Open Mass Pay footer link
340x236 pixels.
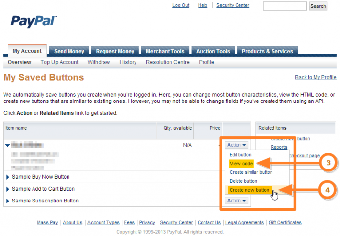(47, 223)
